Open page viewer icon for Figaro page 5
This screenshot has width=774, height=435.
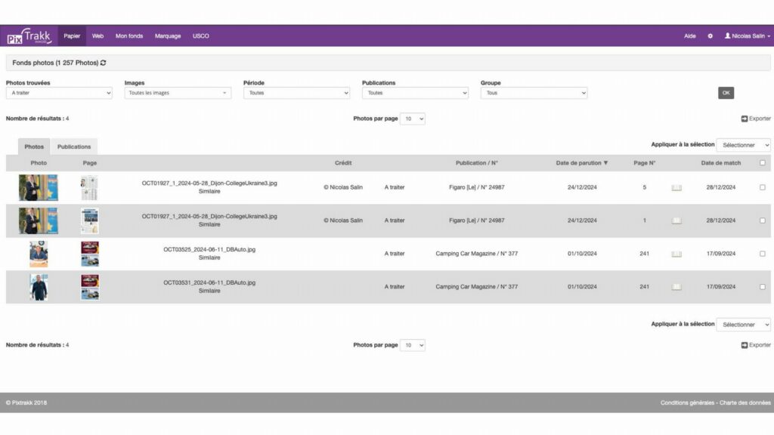click(x=676, y=187)
